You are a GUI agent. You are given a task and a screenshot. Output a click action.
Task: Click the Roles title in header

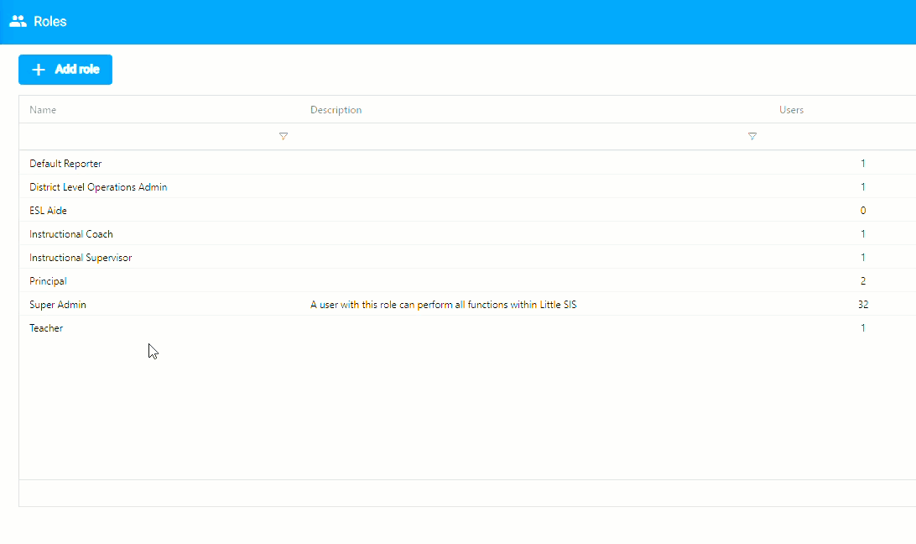click(50, 22)
